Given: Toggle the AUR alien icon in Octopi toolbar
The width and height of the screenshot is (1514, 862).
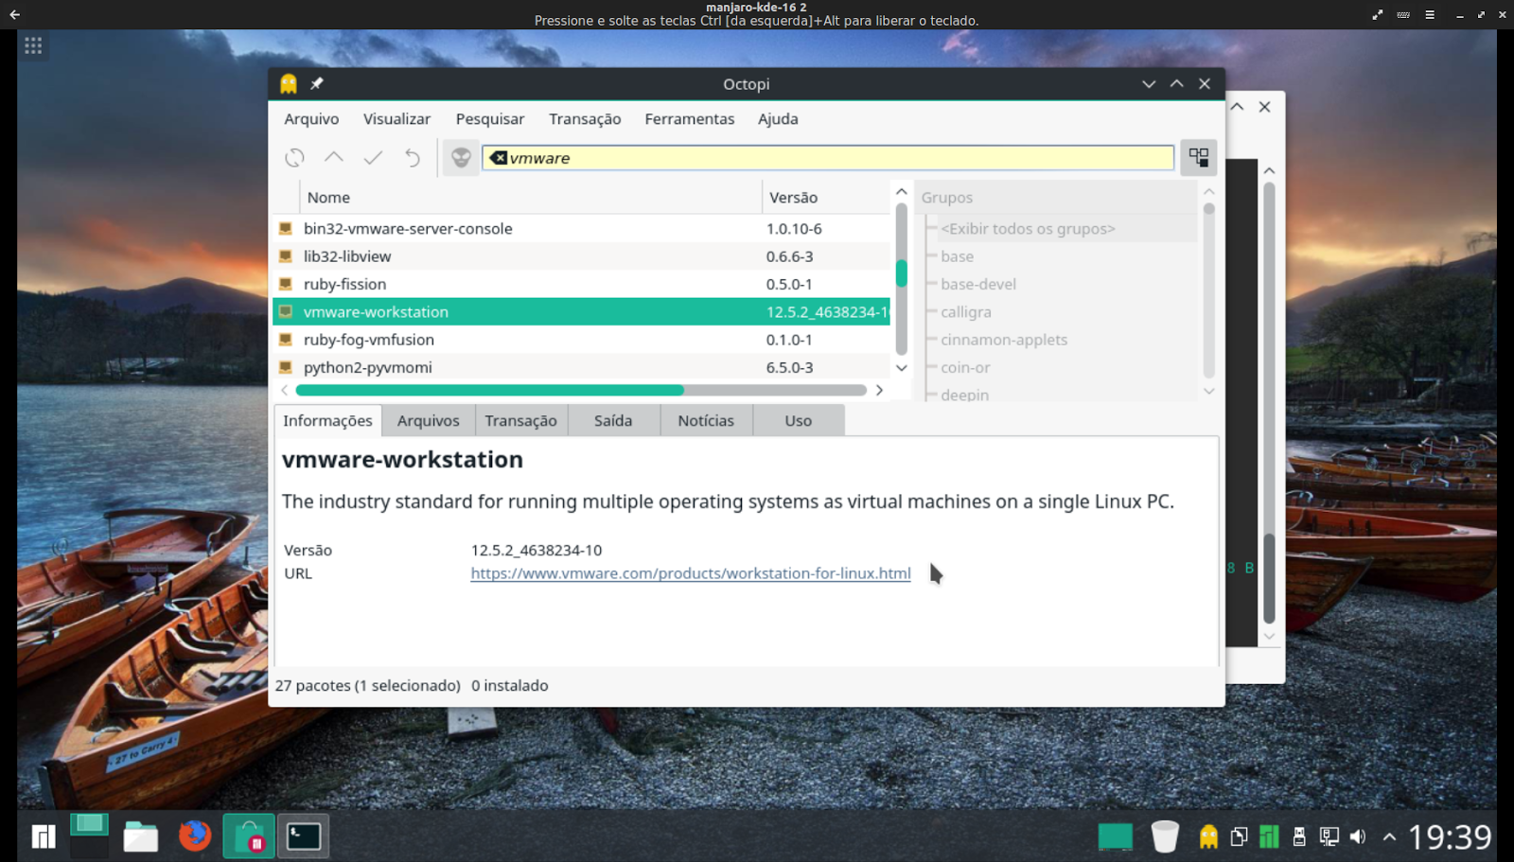Looking at the screenshot, I should click(461, 158).
